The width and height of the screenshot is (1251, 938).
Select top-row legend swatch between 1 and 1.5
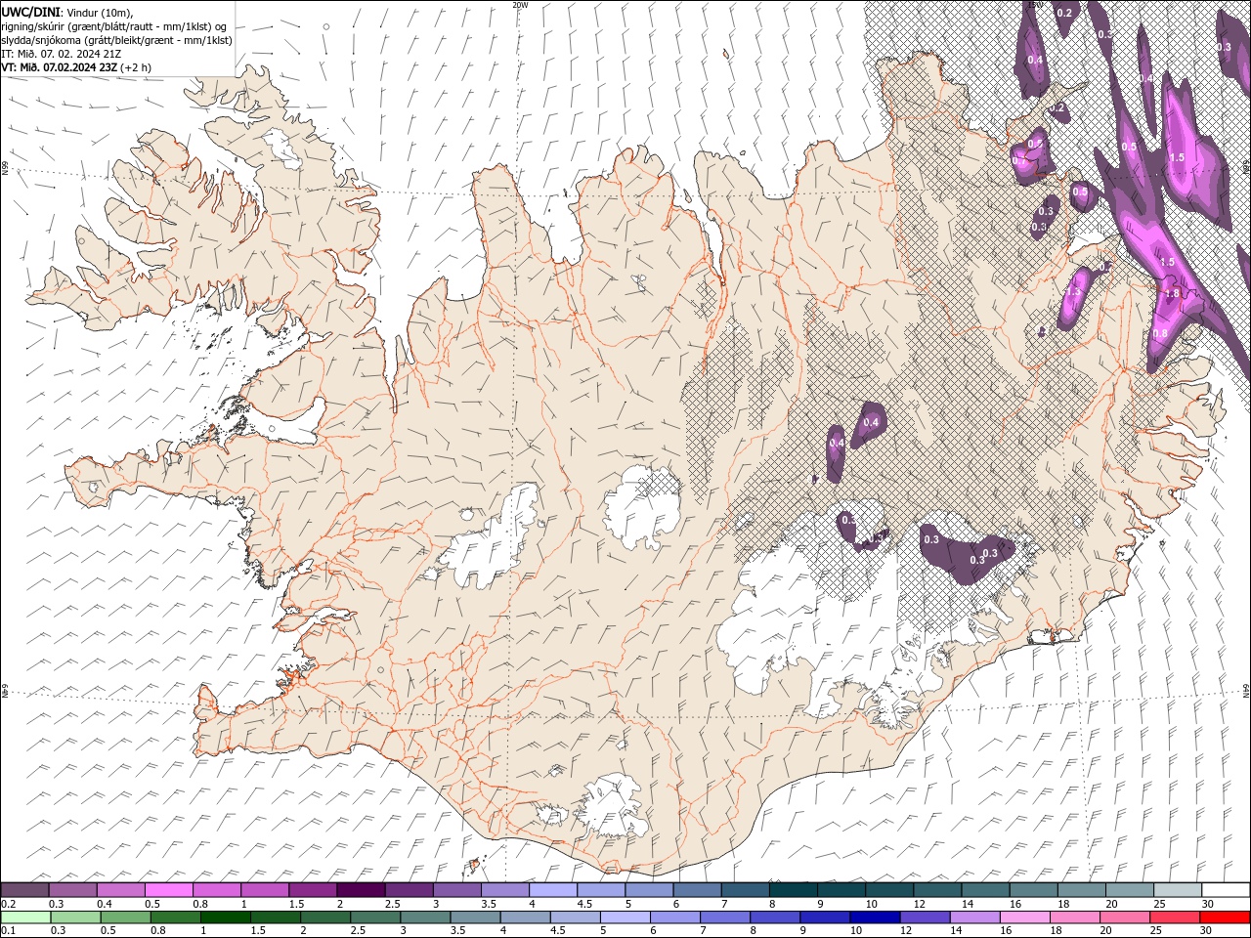pyautogui.click(x=264, y=890)
